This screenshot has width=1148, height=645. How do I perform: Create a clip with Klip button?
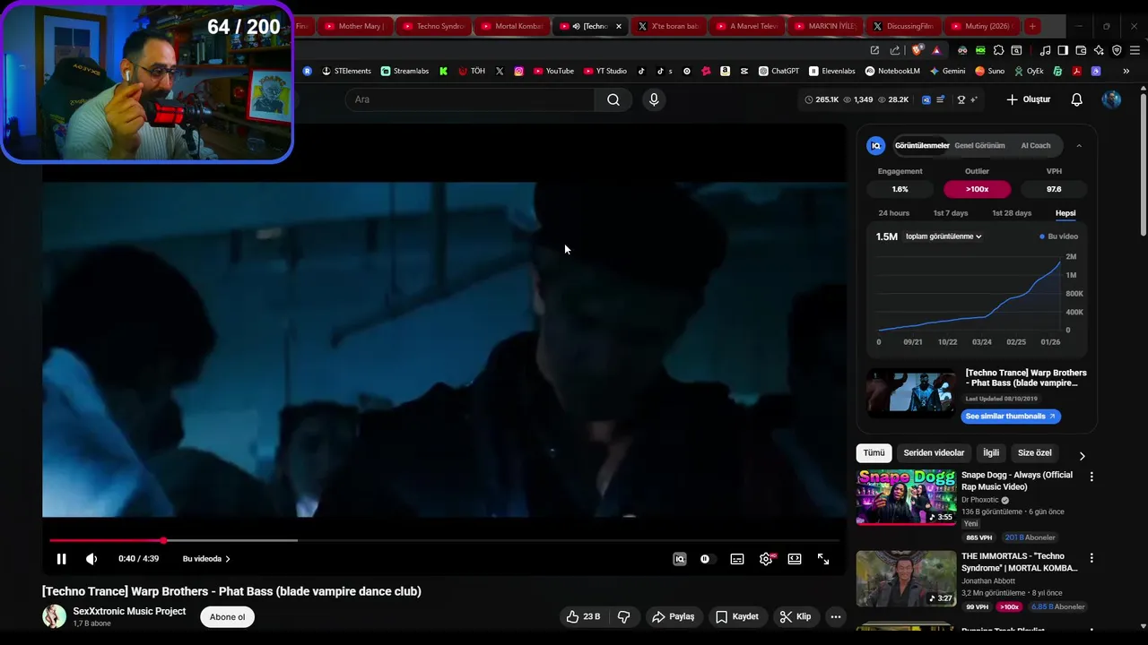796,616
